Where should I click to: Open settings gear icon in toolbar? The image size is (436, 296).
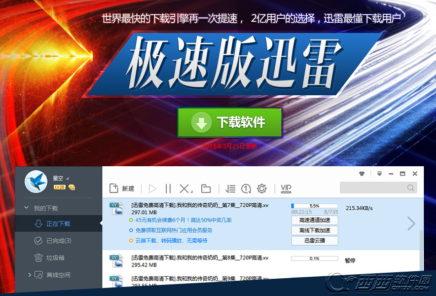pos(262,189)
